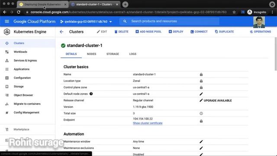The image size is (277, 156).
Task: Select the version text 1.19.9-gke.1900
Action: 143,107
